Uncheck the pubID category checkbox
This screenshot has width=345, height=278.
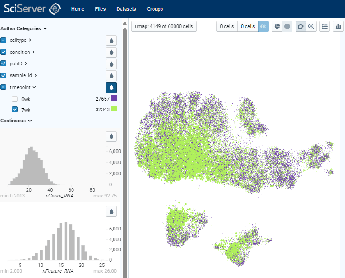pos(3,64)
